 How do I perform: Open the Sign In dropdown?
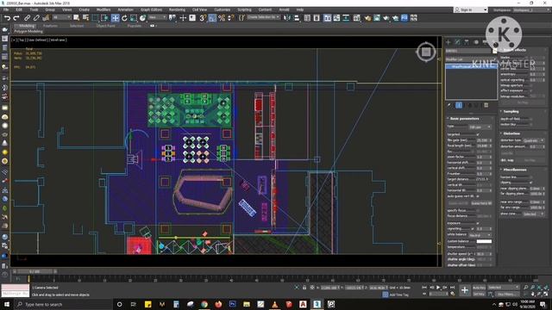(471, 9)
